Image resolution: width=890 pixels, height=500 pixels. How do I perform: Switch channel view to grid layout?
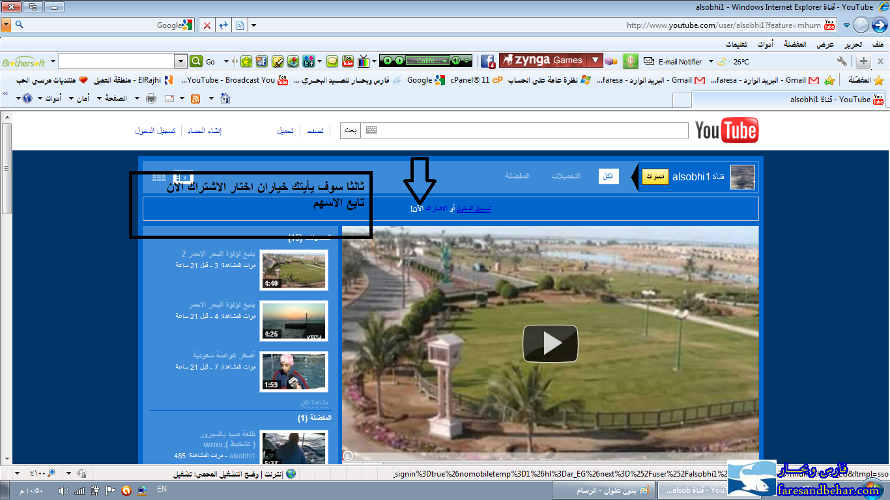(x=159, y=177)
